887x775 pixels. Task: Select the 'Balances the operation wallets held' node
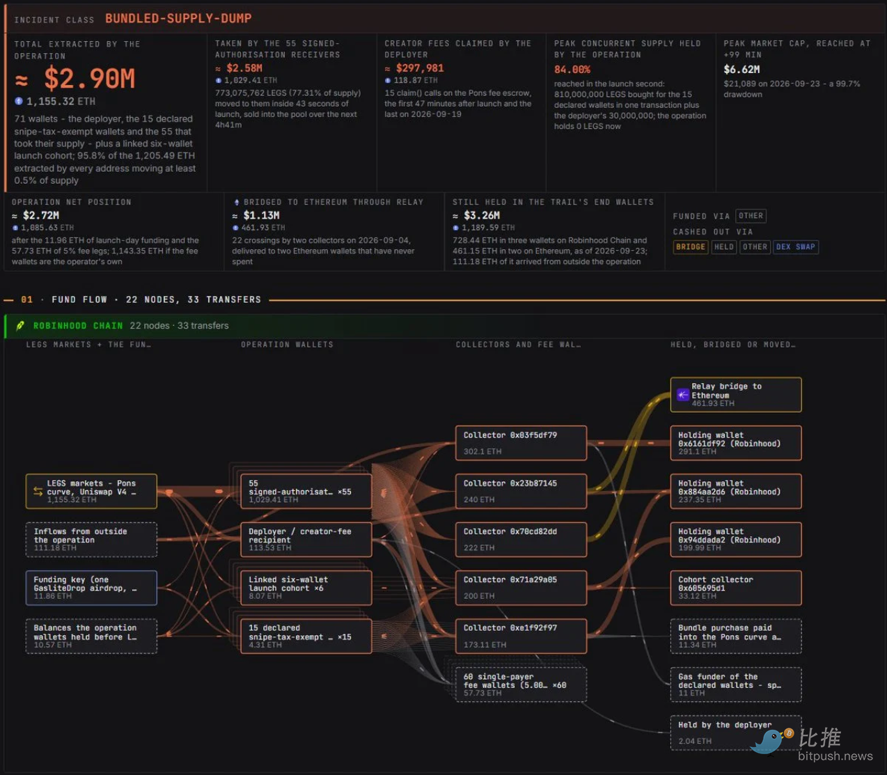(x=91, y=636)
